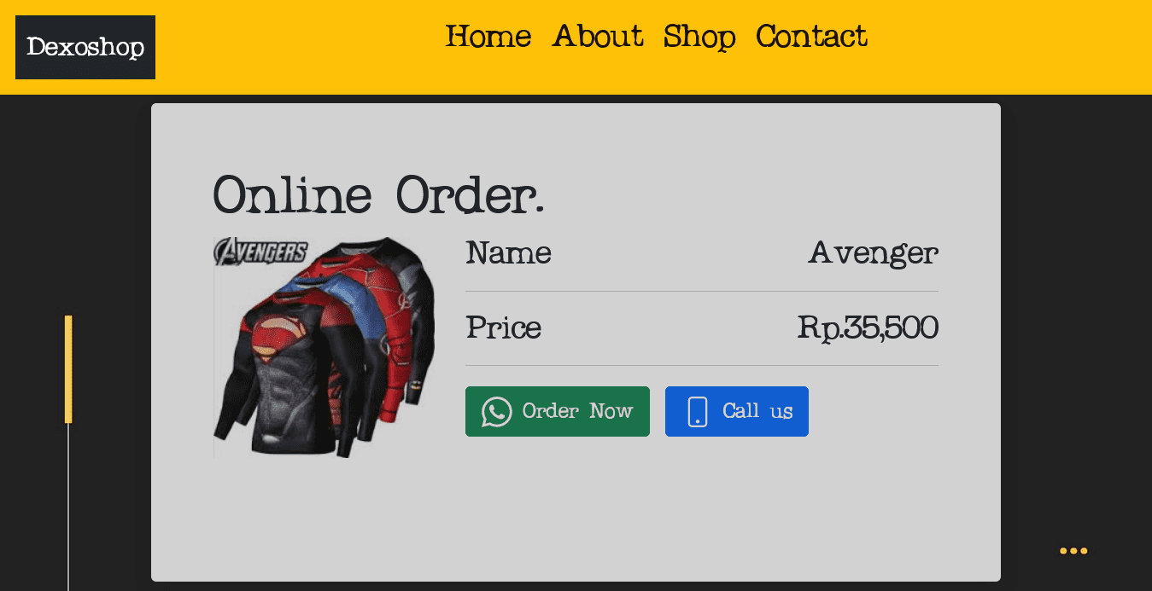
Task: Select Shop in the top navigation
Action: click(x=699, y=36)
